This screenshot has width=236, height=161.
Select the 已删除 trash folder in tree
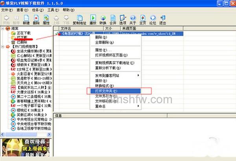pos(19,42)
